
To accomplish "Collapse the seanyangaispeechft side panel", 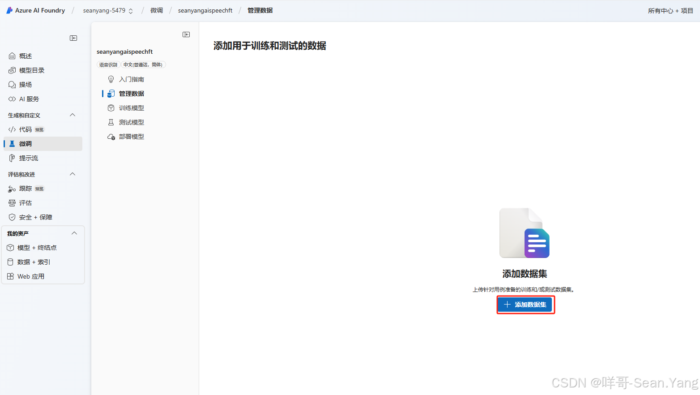I will [186, 34].
